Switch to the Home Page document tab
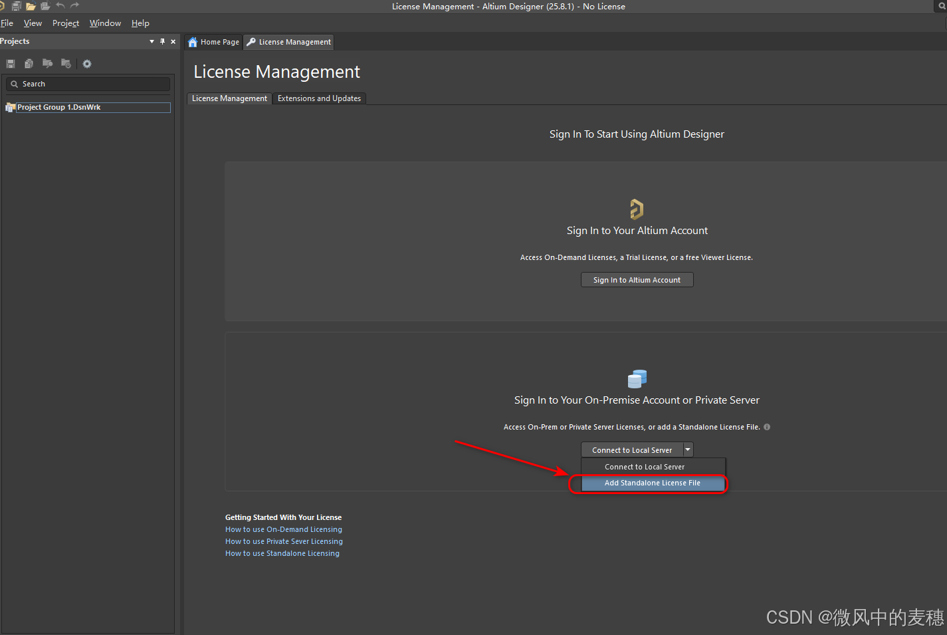The width and height of the screenshot is (947, 635). [213, 42]
